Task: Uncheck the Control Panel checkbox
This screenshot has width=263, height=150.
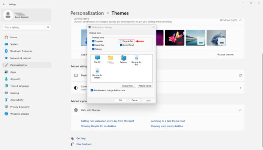Action: 121,45
